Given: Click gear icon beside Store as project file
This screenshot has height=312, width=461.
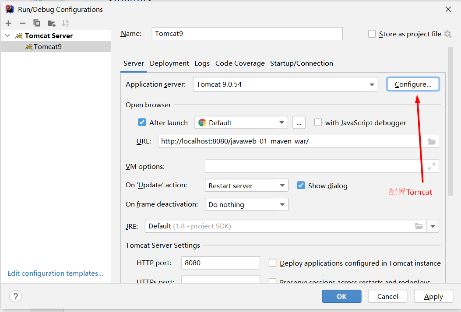Looking at the screenshot, I should pos(447,34).
